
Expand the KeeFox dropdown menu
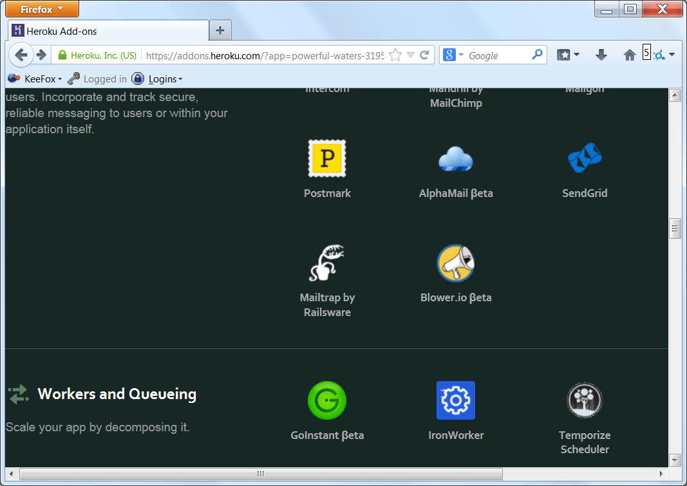pos(60,79)
